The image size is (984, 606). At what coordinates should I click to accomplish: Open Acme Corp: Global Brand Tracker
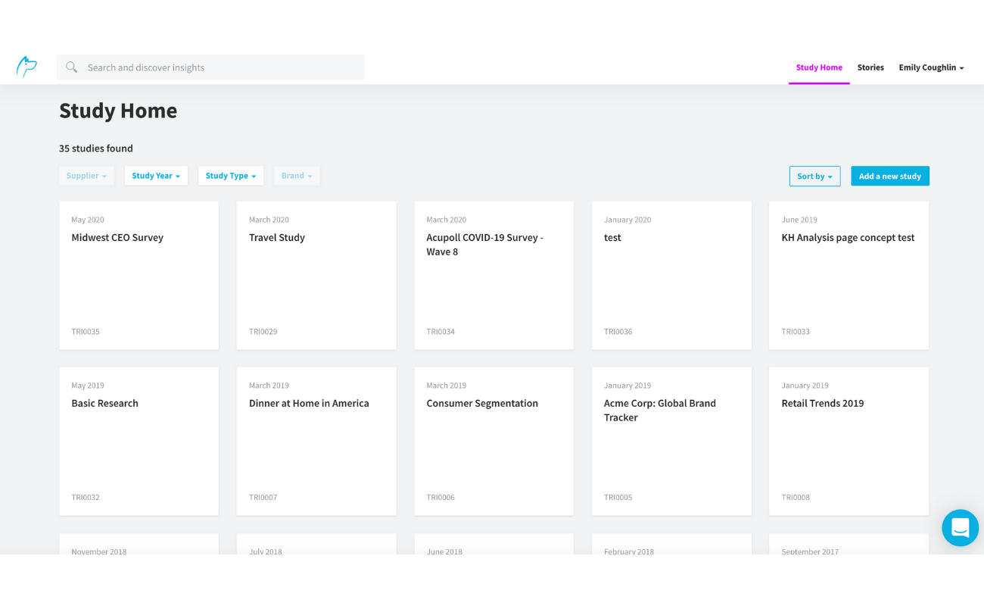671,442
